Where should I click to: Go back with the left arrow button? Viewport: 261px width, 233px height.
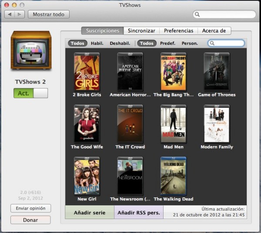(10, 14)
